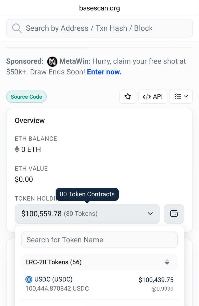This screenshot has height=306, width=199.
Task: Click the Ethereum diamond icon beside 0 ETH
Action: click(17, 149)
